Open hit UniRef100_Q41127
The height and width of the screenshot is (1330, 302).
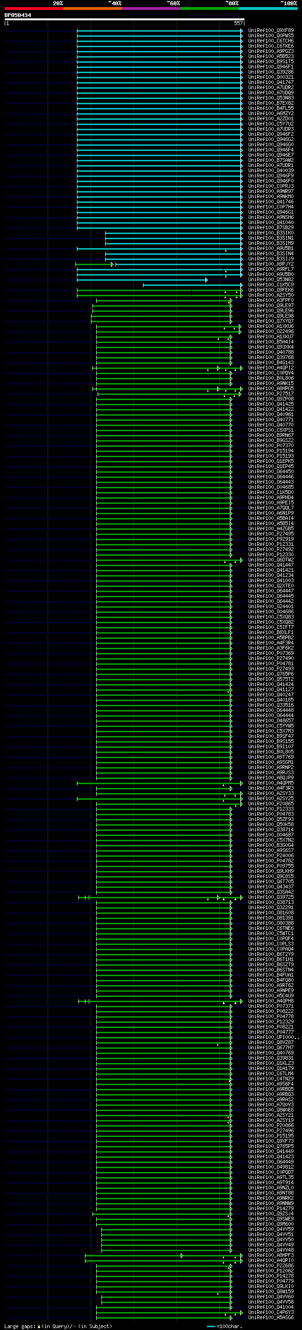tap(271, 689)
